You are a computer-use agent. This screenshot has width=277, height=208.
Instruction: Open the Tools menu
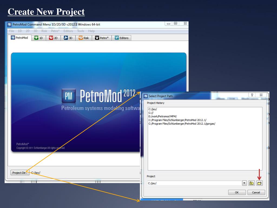tap(81, 31)
